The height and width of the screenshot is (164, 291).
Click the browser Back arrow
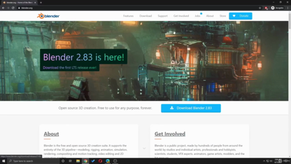pyautogui.click(x=3, y=8)
